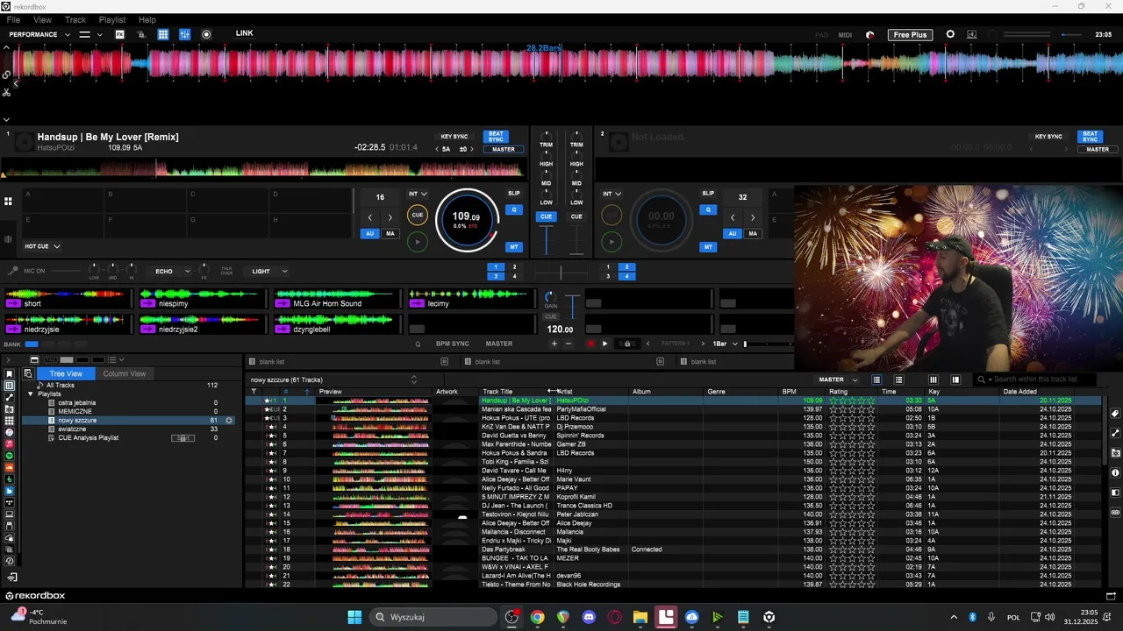Viewport: 1123px width, 631px height.
Task: Toggle quantize Q on deck 1
Action: click(x=514, y=209)
